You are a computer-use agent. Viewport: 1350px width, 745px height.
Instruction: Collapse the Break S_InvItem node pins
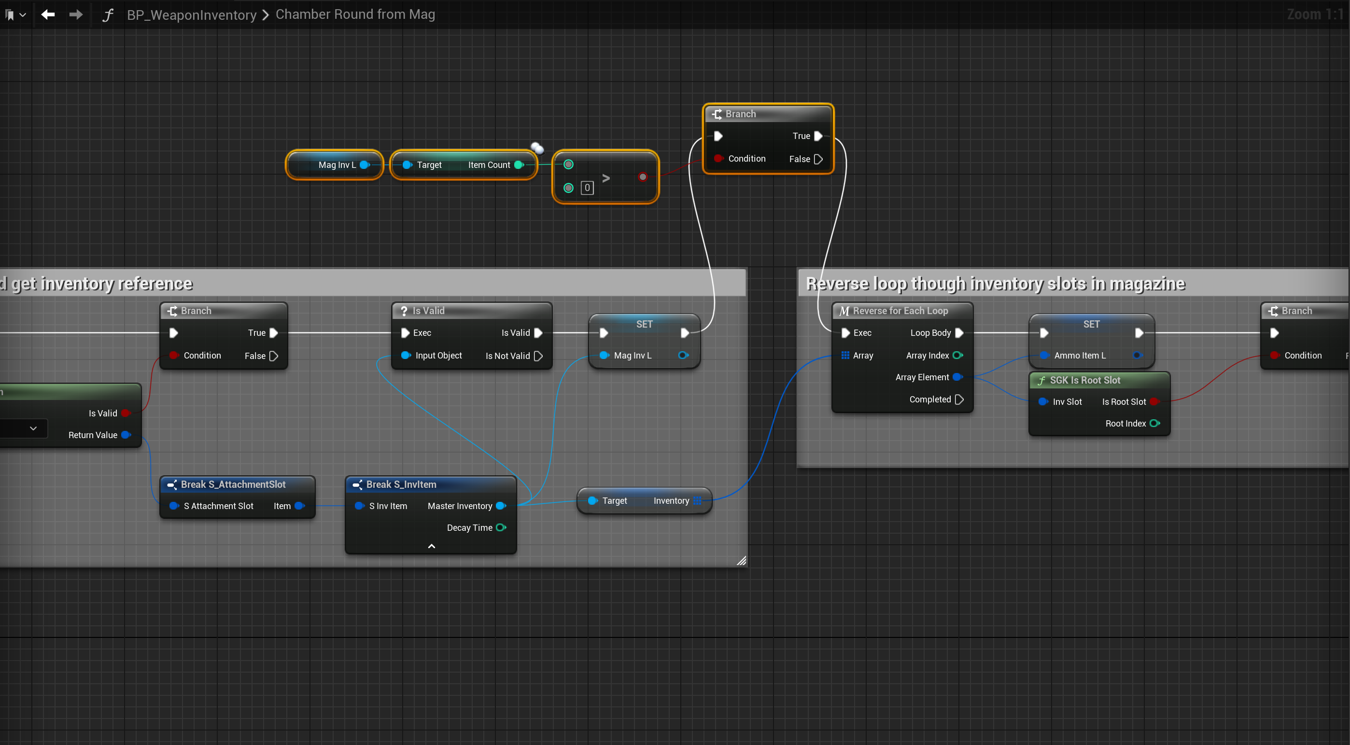[431, 546]
